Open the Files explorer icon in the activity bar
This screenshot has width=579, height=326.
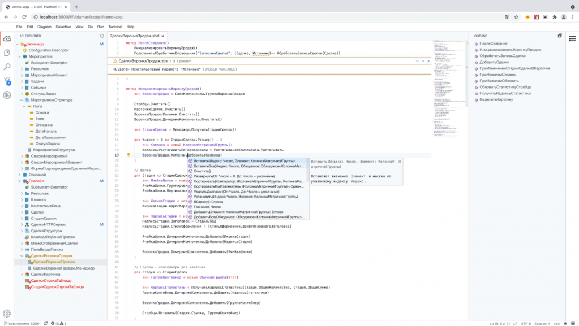7,53
